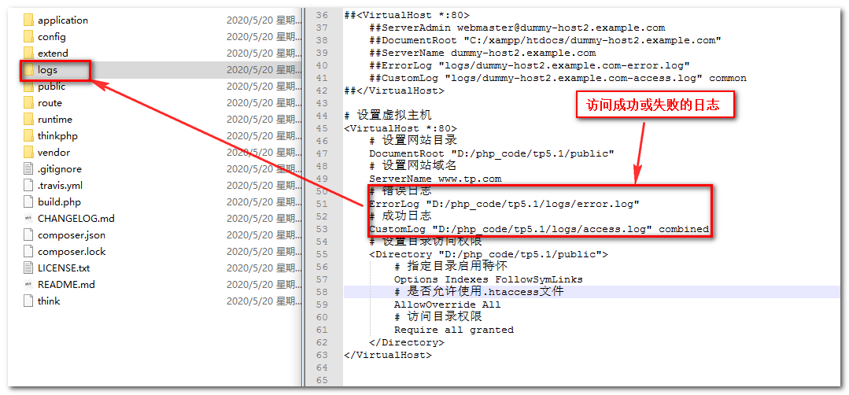
Task: Click the closing /Directory tag line
Action: click(x=407, y=342)
